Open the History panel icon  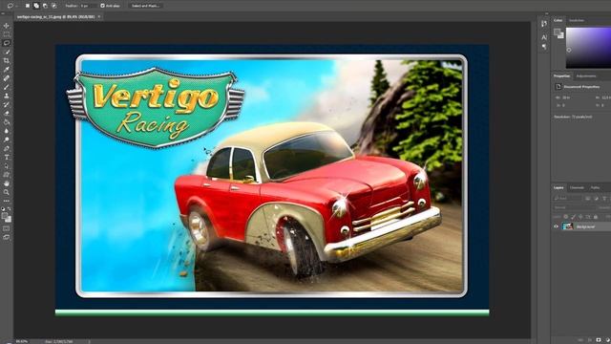click(x=544, y=24)
